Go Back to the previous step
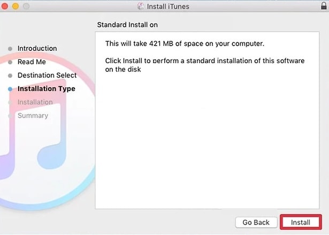The width and height of the screenshot is (329, 235). click(x=256, y=222)
